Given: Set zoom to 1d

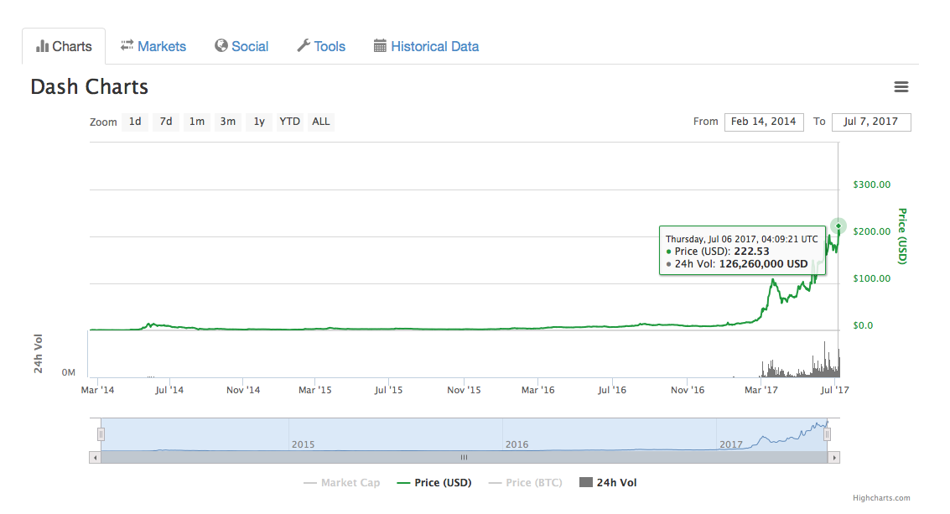Looking at the screenshot, I should coord(135,122).
